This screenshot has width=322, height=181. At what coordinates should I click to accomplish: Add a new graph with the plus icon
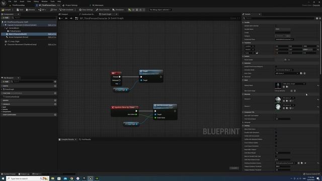coord(55,86)
